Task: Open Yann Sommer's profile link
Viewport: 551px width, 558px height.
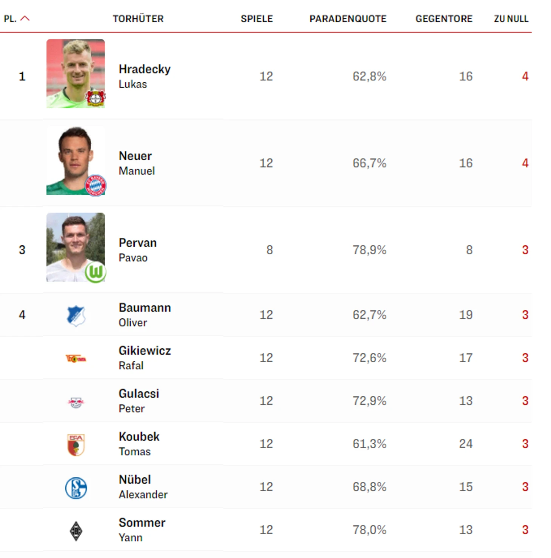Action: [142, 523]
